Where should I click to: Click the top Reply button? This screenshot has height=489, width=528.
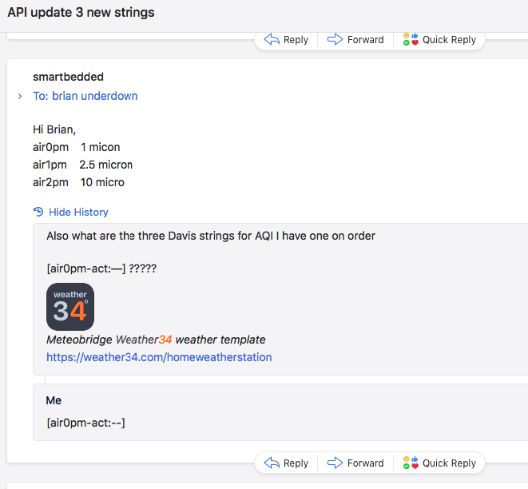pos(286,40)
